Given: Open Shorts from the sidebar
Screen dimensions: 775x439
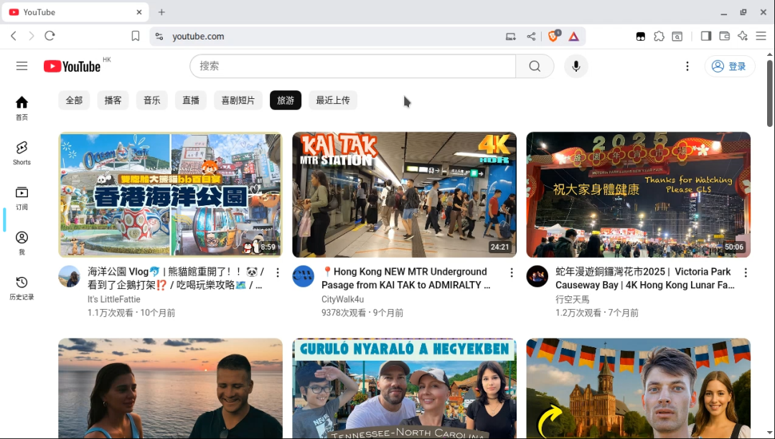Looking at the screenshot, I should (22, 152).
